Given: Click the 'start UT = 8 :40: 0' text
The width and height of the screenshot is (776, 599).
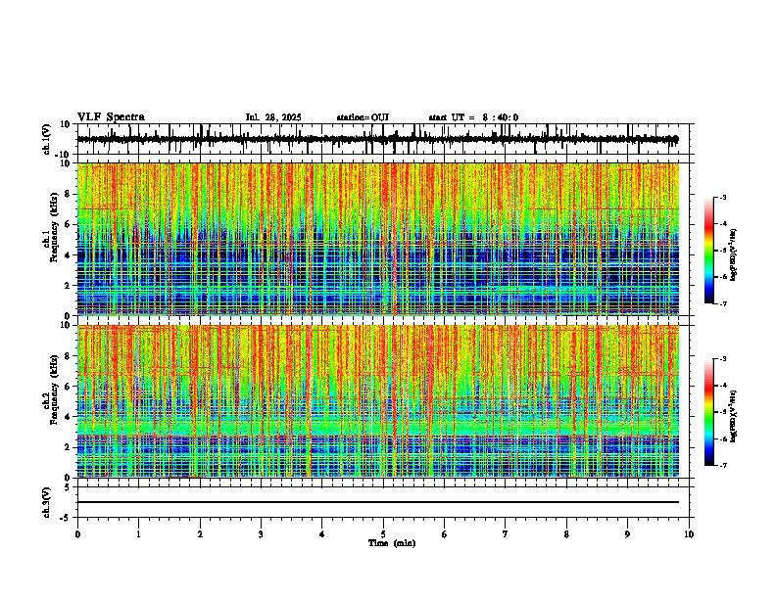Looking at the screenshot, I should tap(473, 117).
